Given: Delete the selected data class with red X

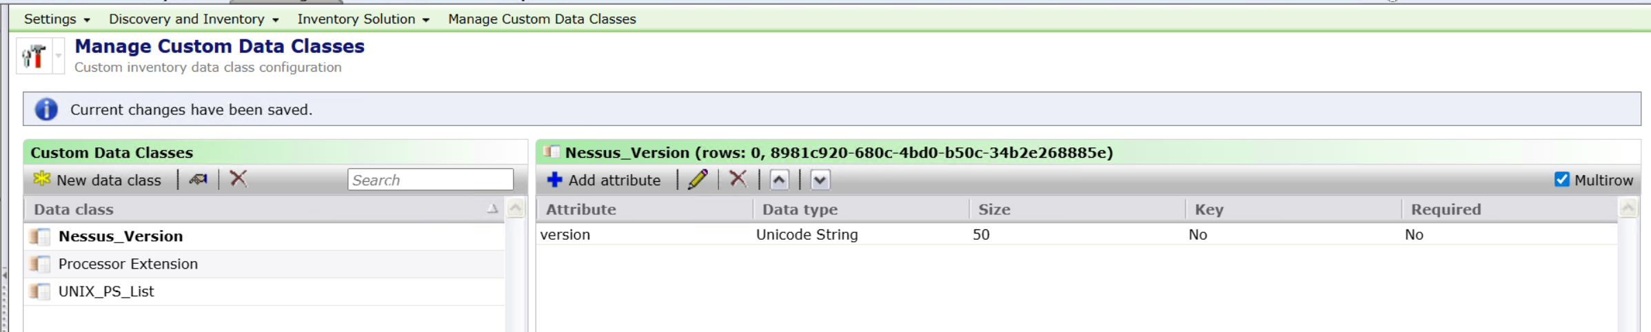Looking at the screenshot, I should pos(239,179).
